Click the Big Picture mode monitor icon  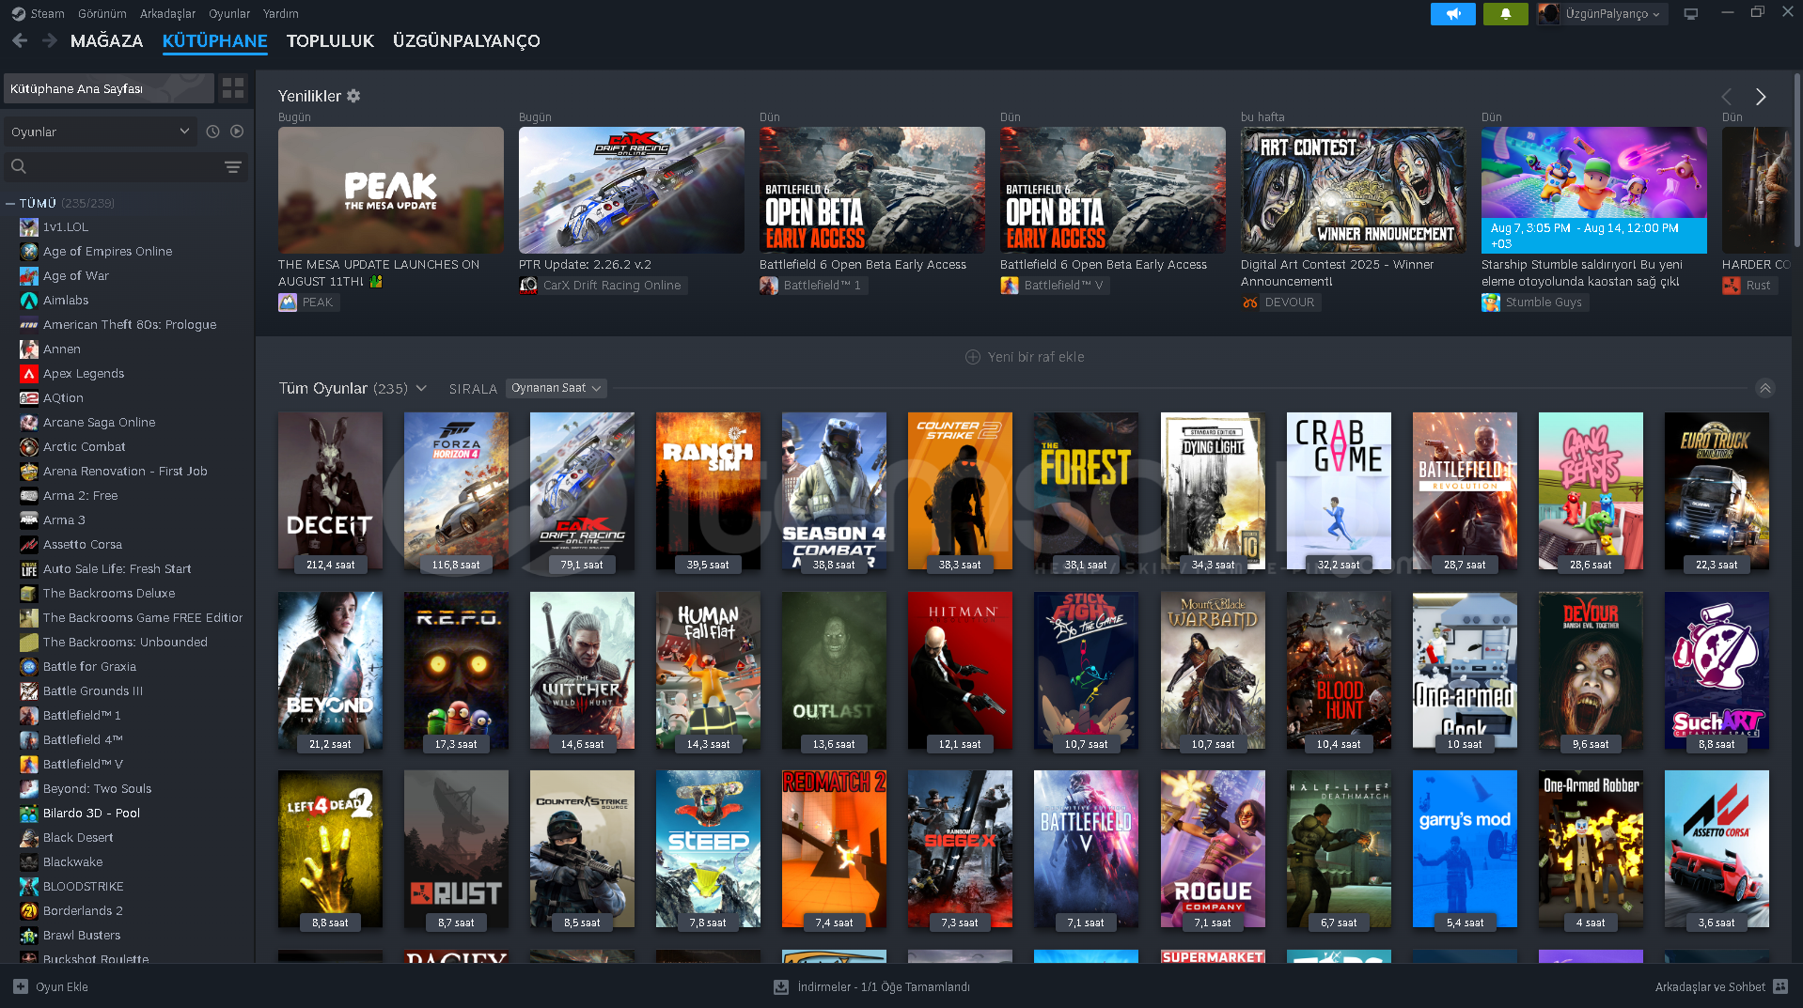[x=1691, y=14]
